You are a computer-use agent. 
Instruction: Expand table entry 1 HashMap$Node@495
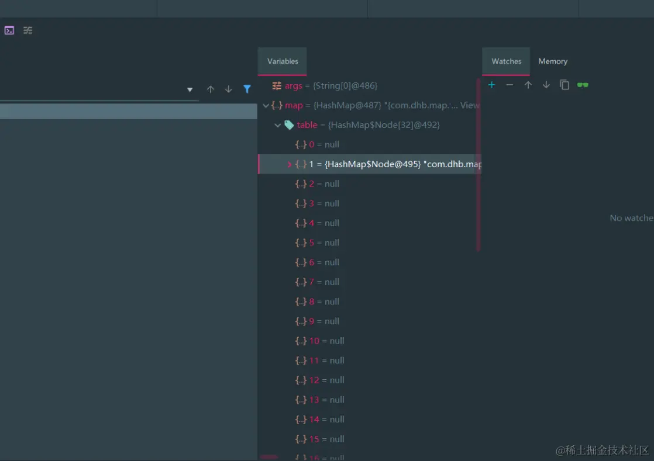point(289,165)
